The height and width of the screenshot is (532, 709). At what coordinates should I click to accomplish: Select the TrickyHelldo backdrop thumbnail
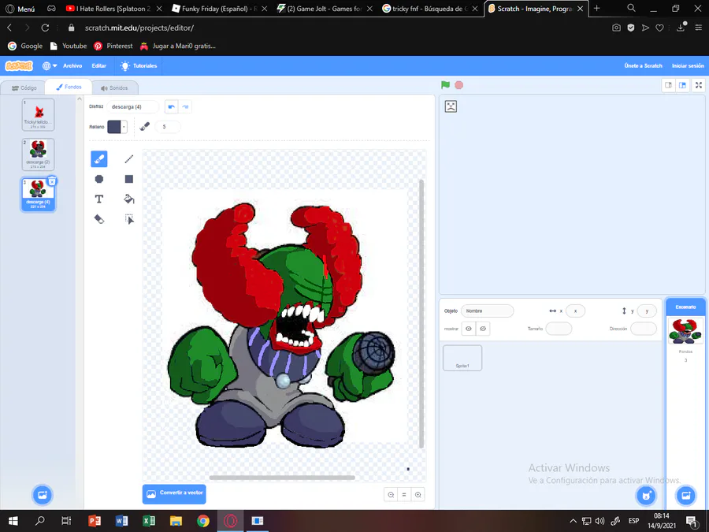click(x=38, y=115)
